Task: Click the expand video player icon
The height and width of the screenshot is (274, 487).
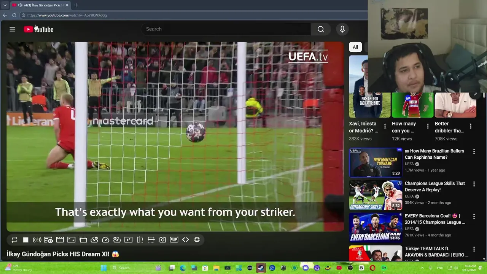Action: point(71,240)
